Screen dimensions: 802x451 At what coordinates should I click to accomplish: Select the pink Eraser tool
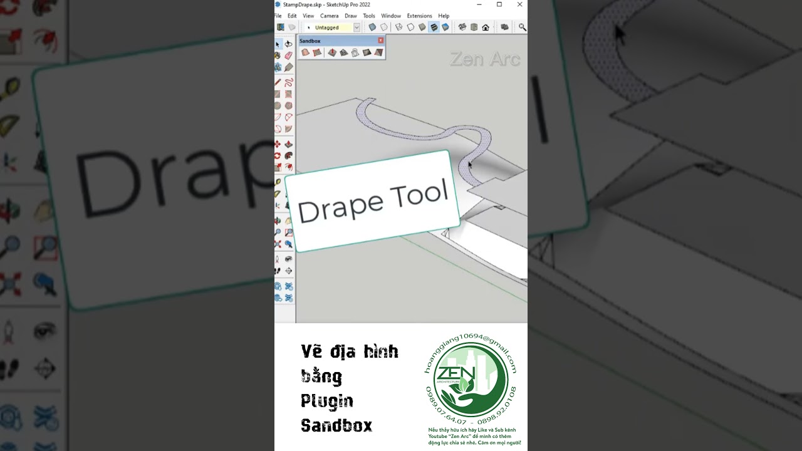coord(288,56)
